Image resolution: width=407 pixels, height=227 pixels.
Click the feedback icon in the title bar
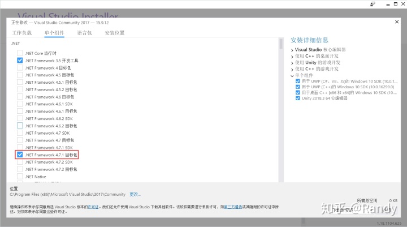click(373, 4)
